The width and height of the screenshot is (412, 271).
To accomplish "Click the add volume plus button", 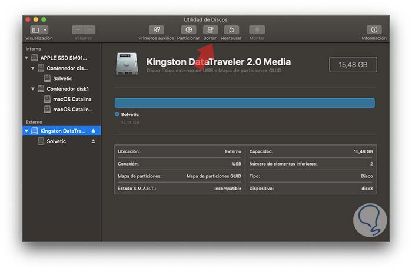I will [78, 30].
